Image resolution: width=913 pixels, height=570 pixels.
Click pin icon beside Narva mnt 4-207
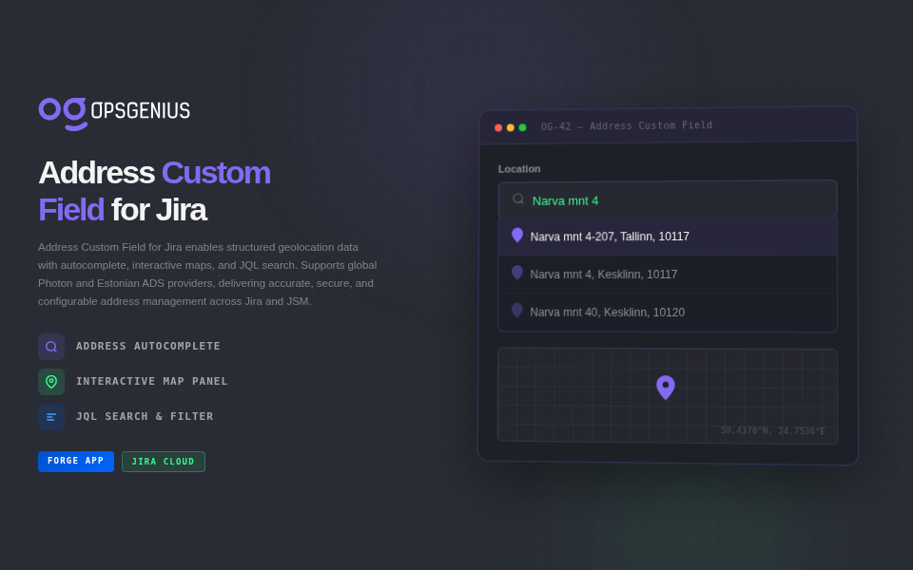[517, 235]
